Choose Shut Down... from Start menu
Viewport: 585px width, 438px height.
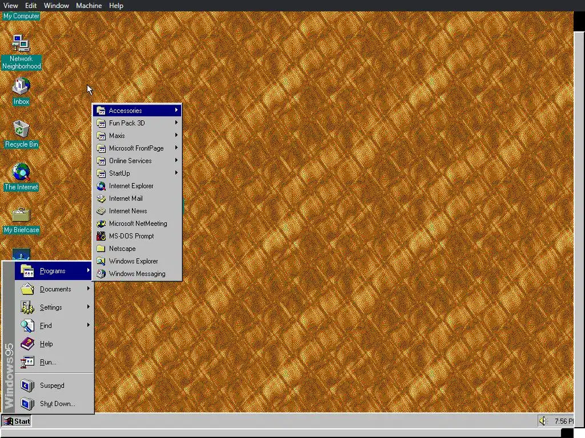[x=54, y=404]
